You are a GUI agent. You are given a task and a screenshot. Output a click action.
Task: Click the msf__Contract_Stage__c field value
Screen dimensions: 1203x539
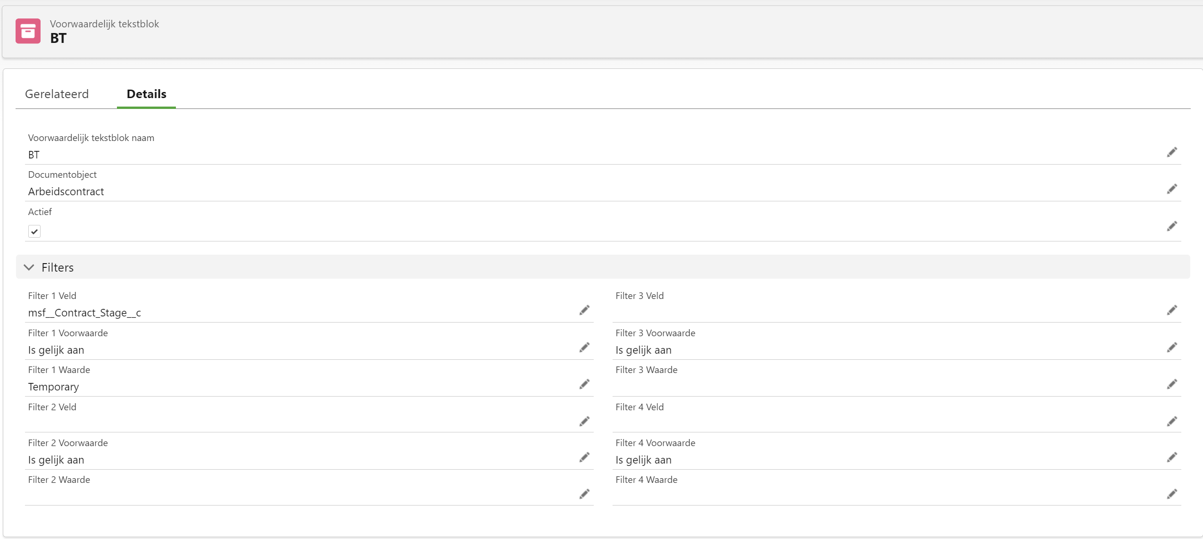coord(84,313)
